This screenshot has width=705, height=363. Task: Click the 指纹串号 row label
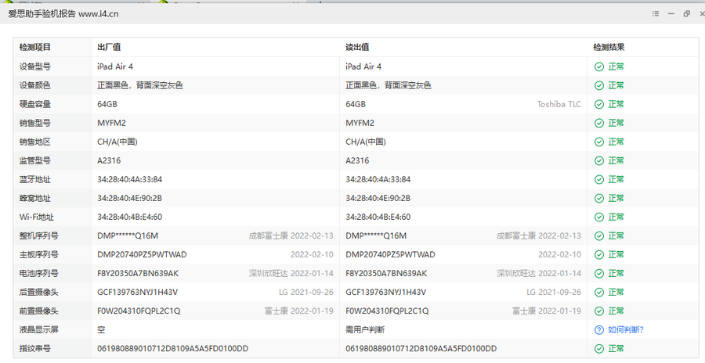click(x=35, y=349)
